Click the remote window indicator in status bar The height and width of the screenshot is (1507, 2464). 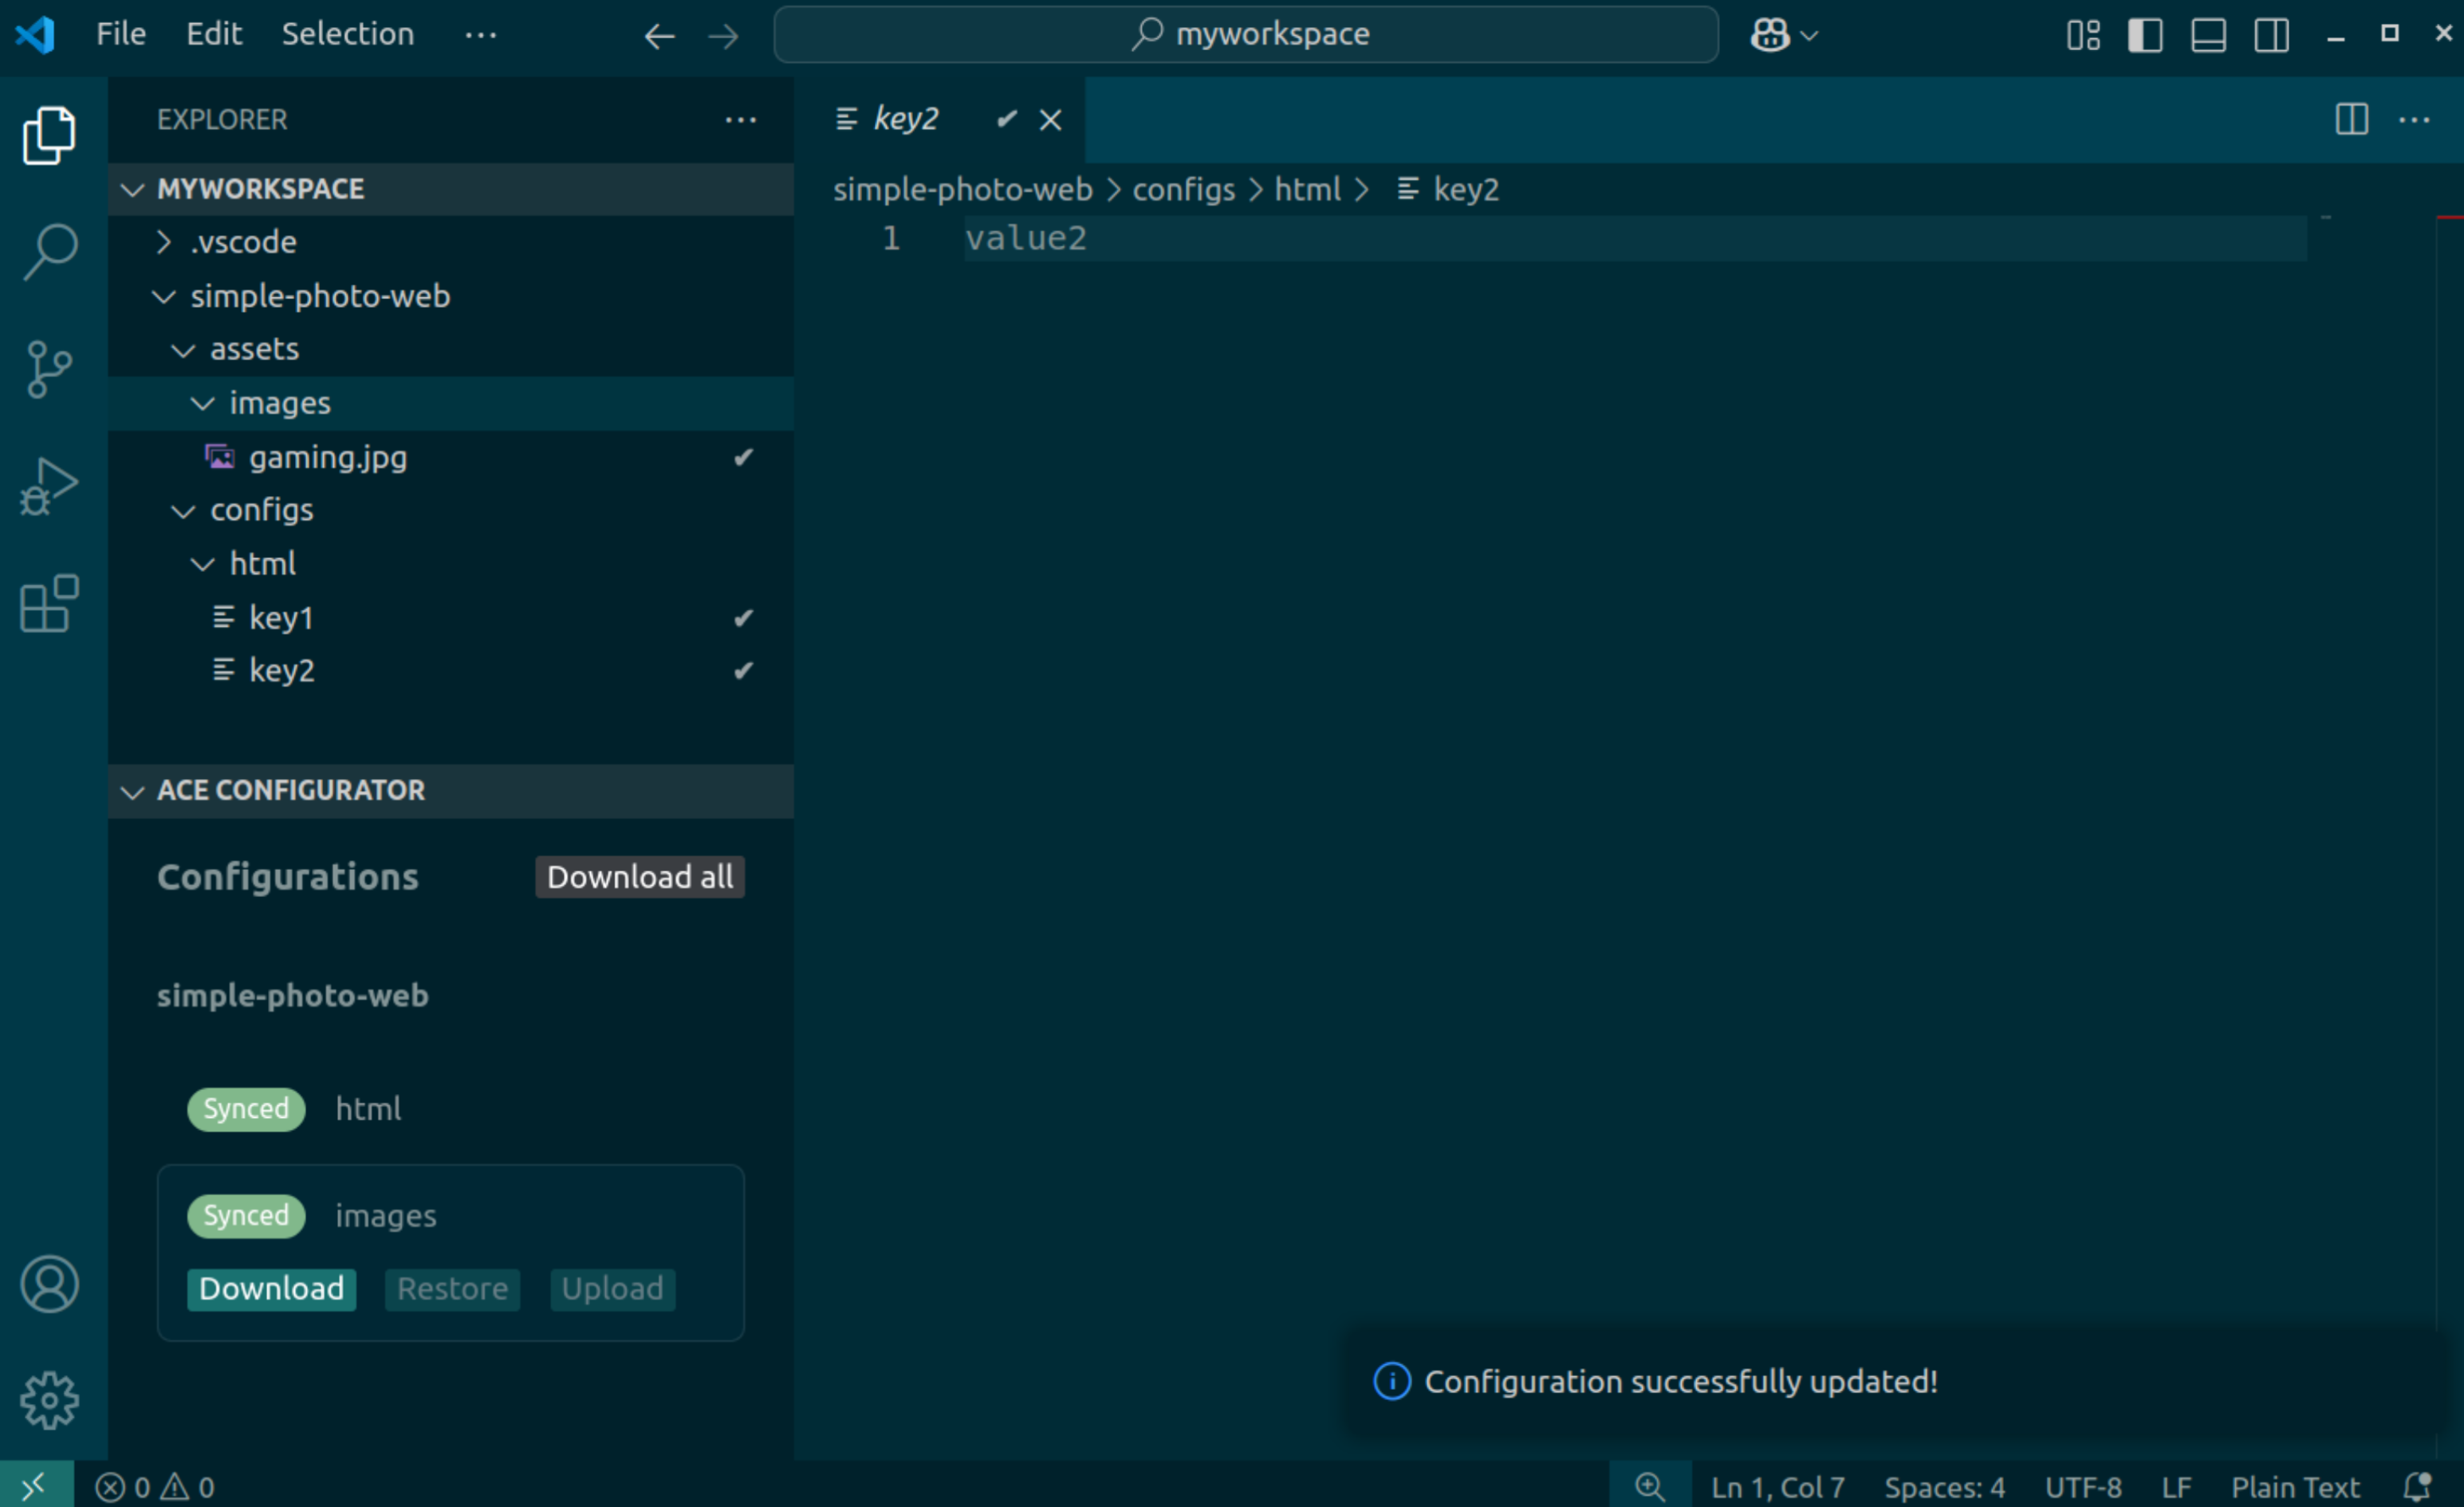[x=36, y=1486]
